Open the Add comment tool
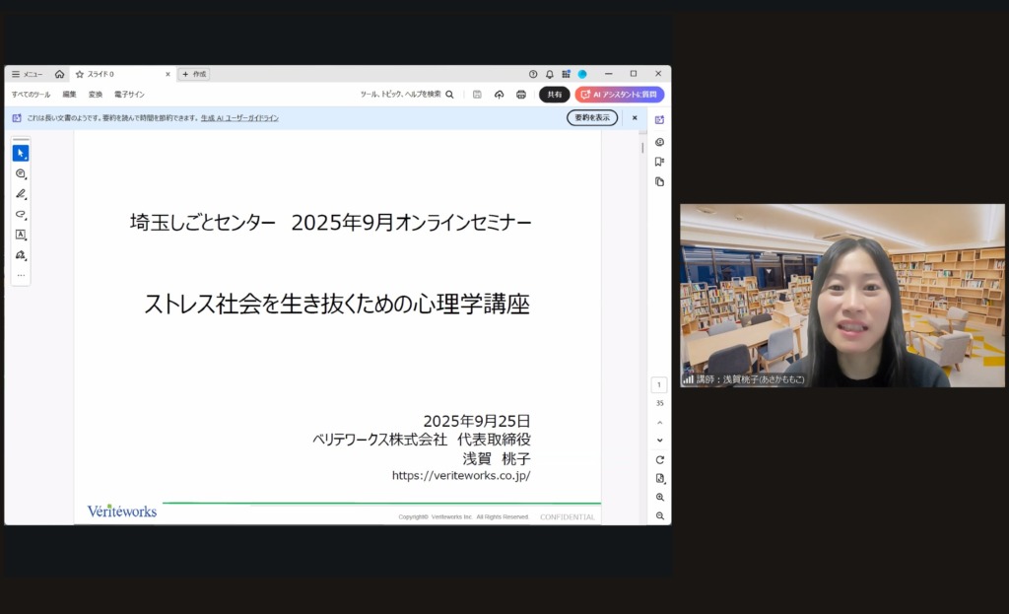Viewport: 1009px width, 614px height. coord(20,173)
